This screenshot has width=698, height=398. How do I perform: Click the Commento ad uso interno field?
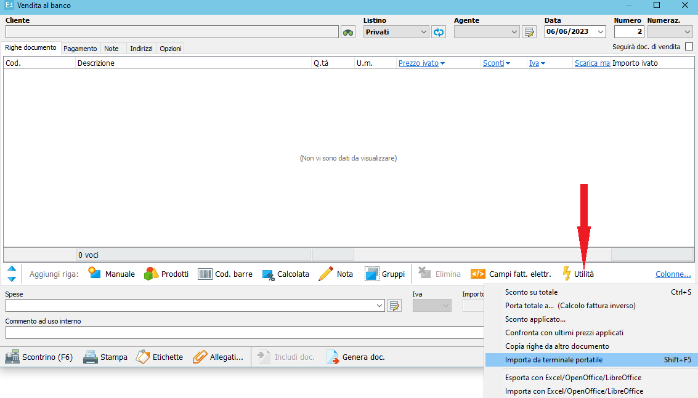245,333
